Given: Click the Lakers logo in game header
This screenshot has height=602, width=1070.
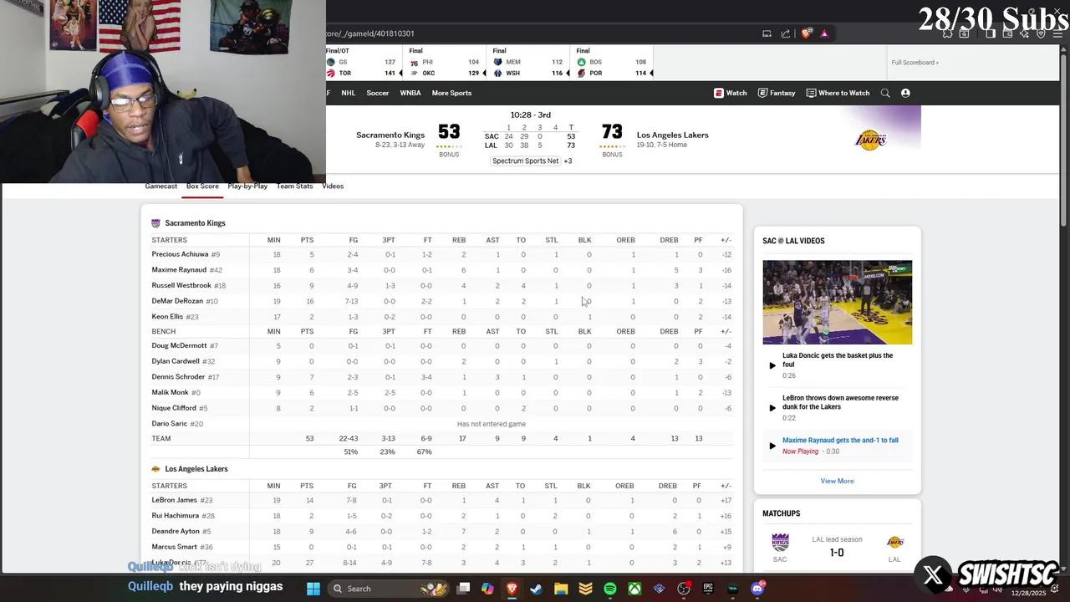Looking at the screenshot, I should click(870, 139).
